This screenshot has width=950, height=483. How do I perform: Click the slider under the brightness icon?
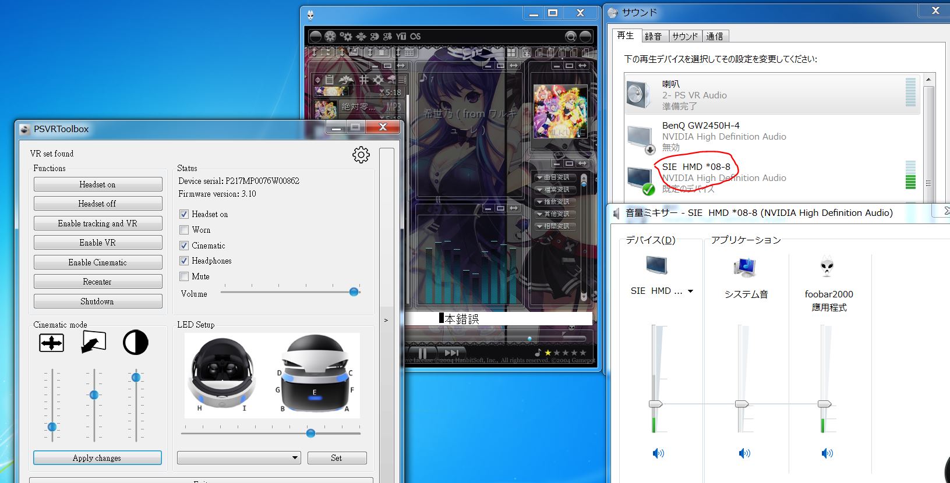pyautogui.click(x=136, y=378)
